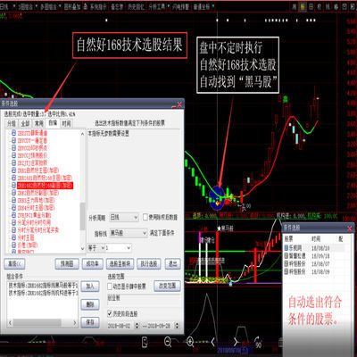
Task: Click the rotate 90 icon in bottom toolbar
Action: click(258, 342)
